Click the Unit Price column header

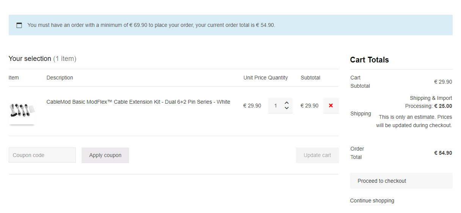tap(255, 78)
